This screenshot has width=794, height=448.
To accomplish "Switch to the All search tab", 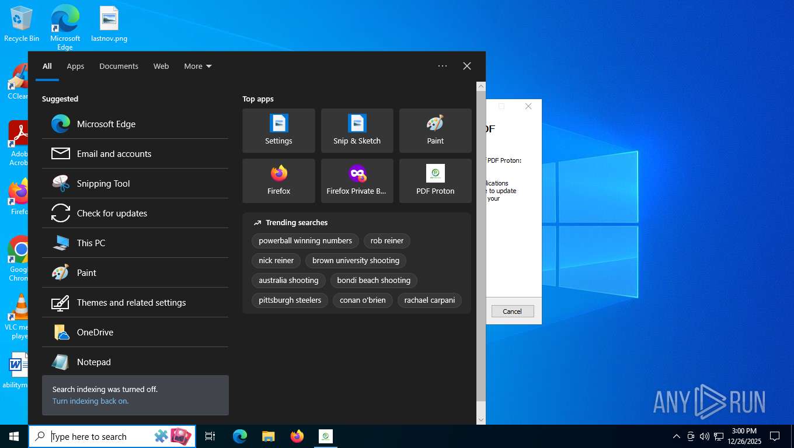I will pyautogui.click(x=47, y=66).
